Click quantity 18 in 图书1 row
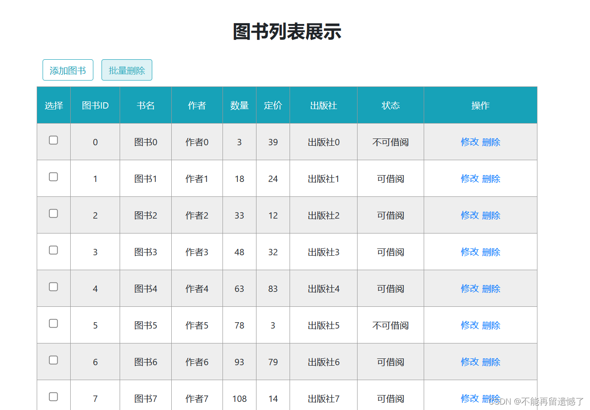 click(x=240, y=179)
